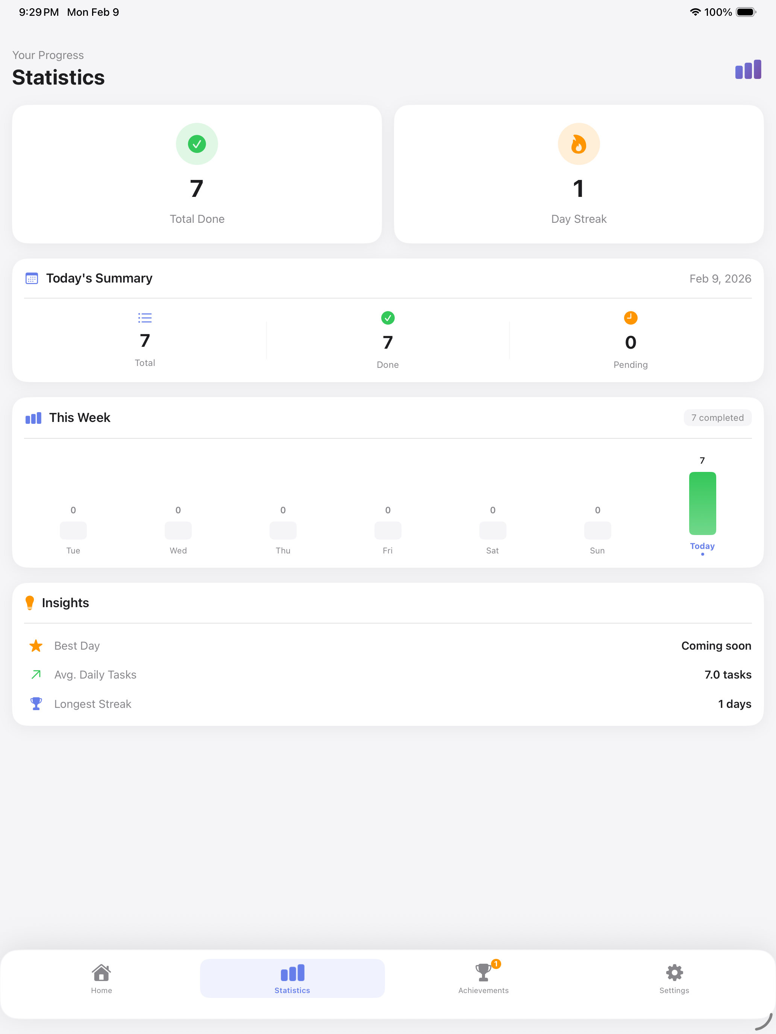Tap the Sat bar in weekly chart
The height and width of the screenshot is (1034, 776).
(493, 531)
